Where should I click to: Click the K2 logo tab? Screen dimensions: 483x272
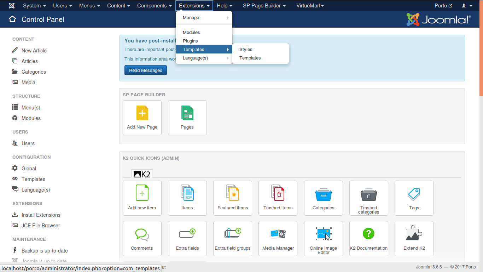point(142,174)
